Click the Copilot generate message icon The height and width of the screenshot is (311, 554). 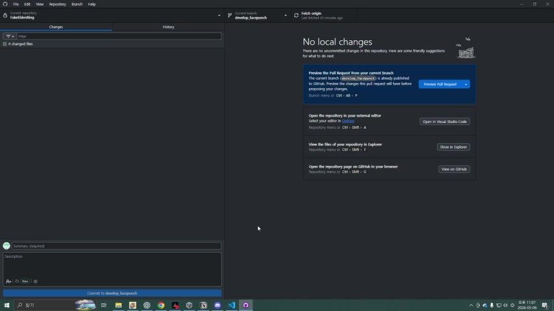click(17, 281)
